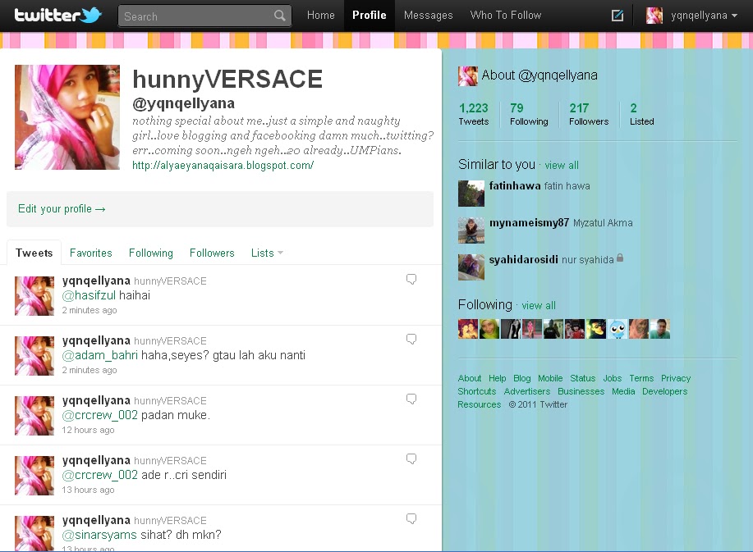Click the @adam_bahri mention link
The width and height of the screenshot is (753, 552).
click(100, 355)
